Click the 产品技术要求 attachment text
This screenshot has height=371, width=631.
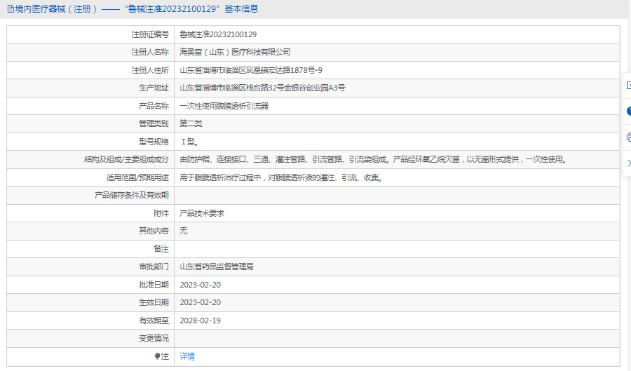(x=202, y=213)
